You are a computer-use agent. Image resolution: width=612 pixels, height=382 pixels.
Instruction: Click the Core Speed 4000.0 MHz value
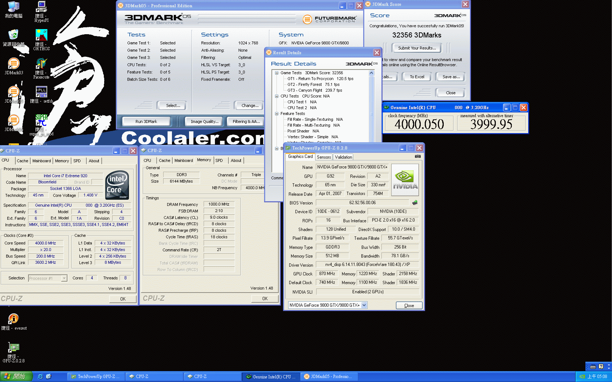[x=46, y=243]
